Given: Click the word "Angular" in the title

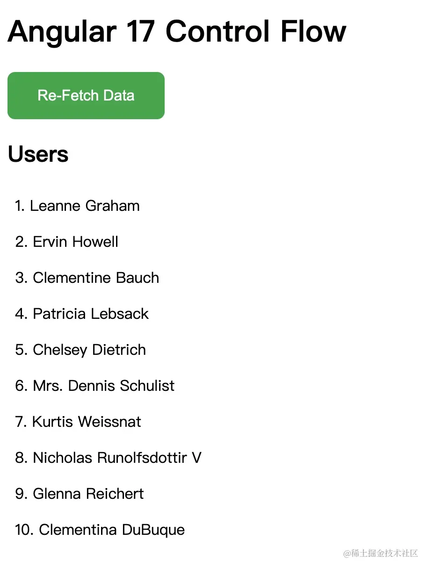Looking at the screenshot, I should click(x=61, y=32).
